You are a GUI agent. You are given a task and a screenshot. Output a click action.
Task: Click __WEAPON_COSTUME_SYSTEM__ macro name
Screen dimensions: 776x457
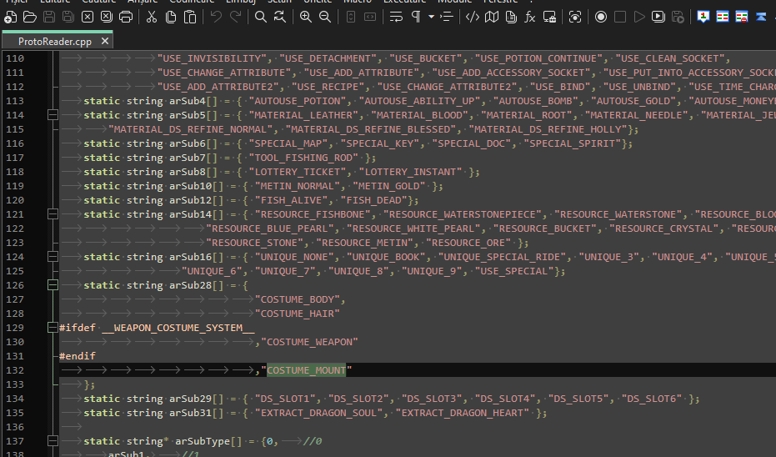(x=178, y=328)
